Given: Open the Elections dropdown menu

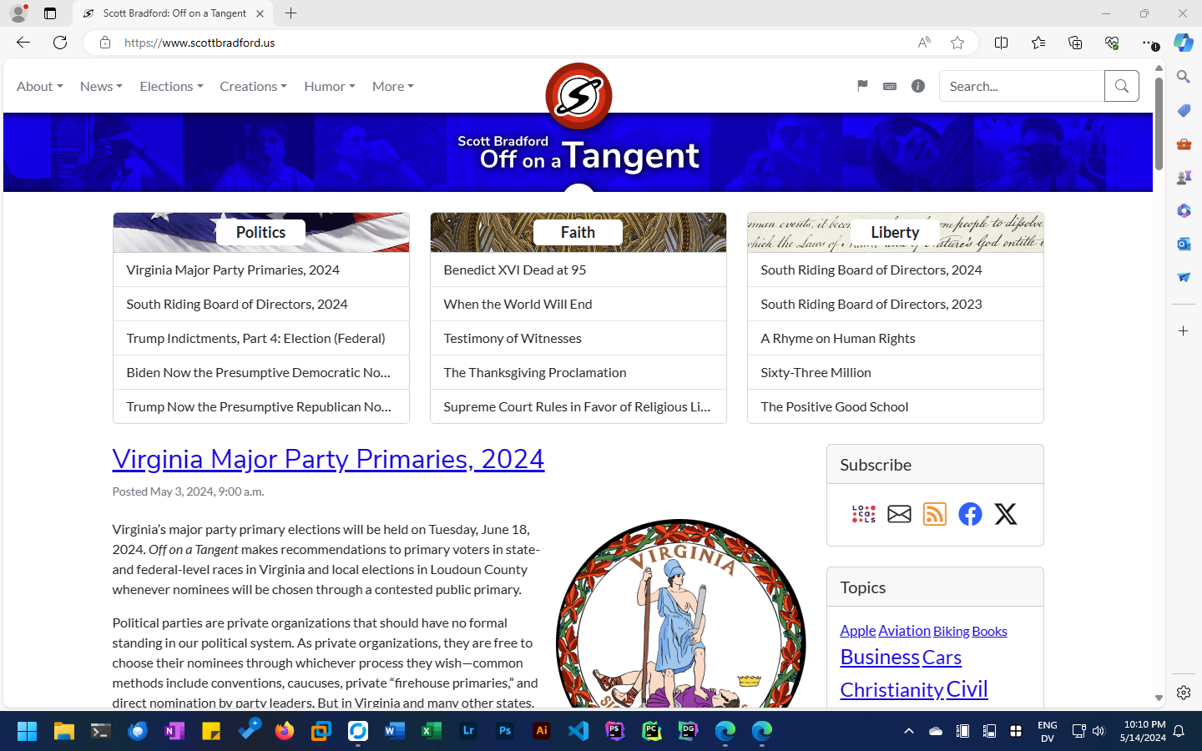Looking at the screenshot, I should pyautogui.click(x=171, y=86).
